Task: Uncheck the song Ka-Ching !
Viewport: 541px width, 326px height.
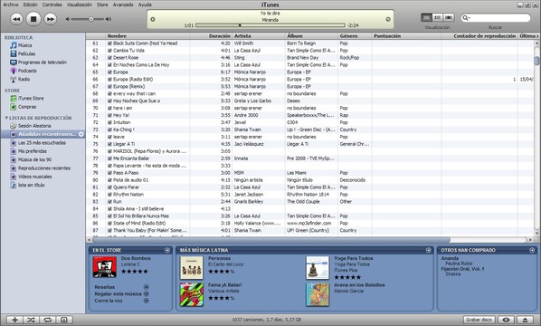Action: [109, 129]
